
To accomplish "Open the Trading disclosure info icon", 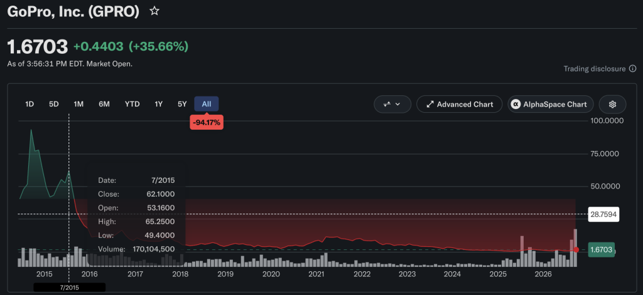I will [633, 69].
